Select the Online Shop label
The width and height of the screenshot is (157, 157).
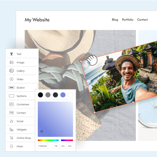pos(24,138)
